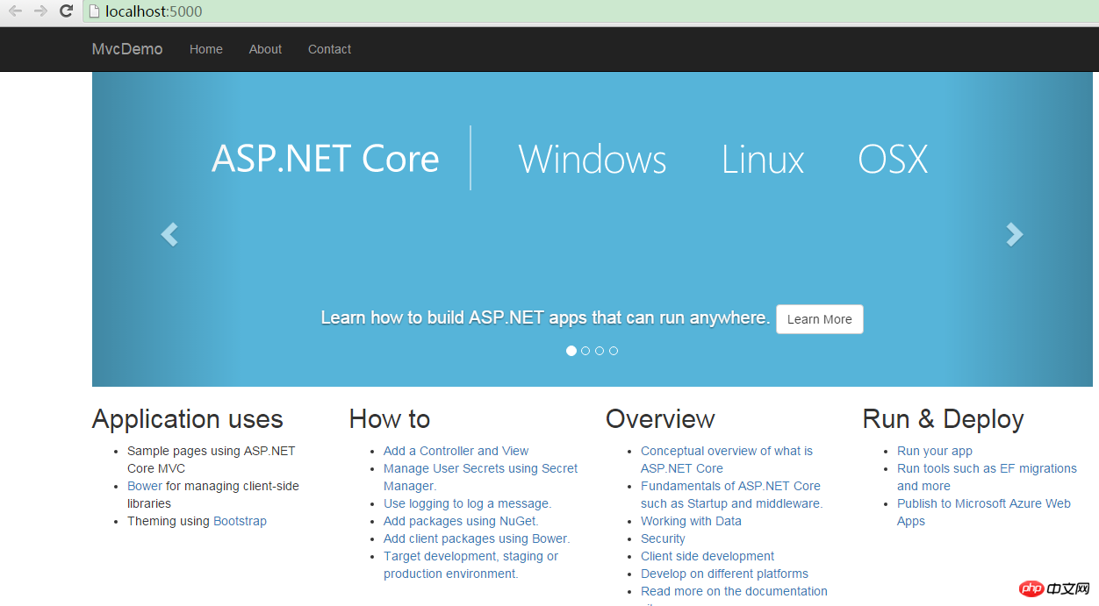Click the browser forward arrow
Image resolution: width=1099 pixels, height=606 pixels.
pyautogui.click(x=40, y=11)
